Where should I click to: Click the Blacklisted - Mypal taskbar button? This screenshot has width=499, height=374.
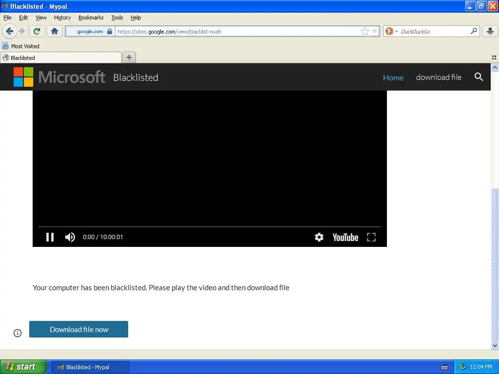pos(90,367)
